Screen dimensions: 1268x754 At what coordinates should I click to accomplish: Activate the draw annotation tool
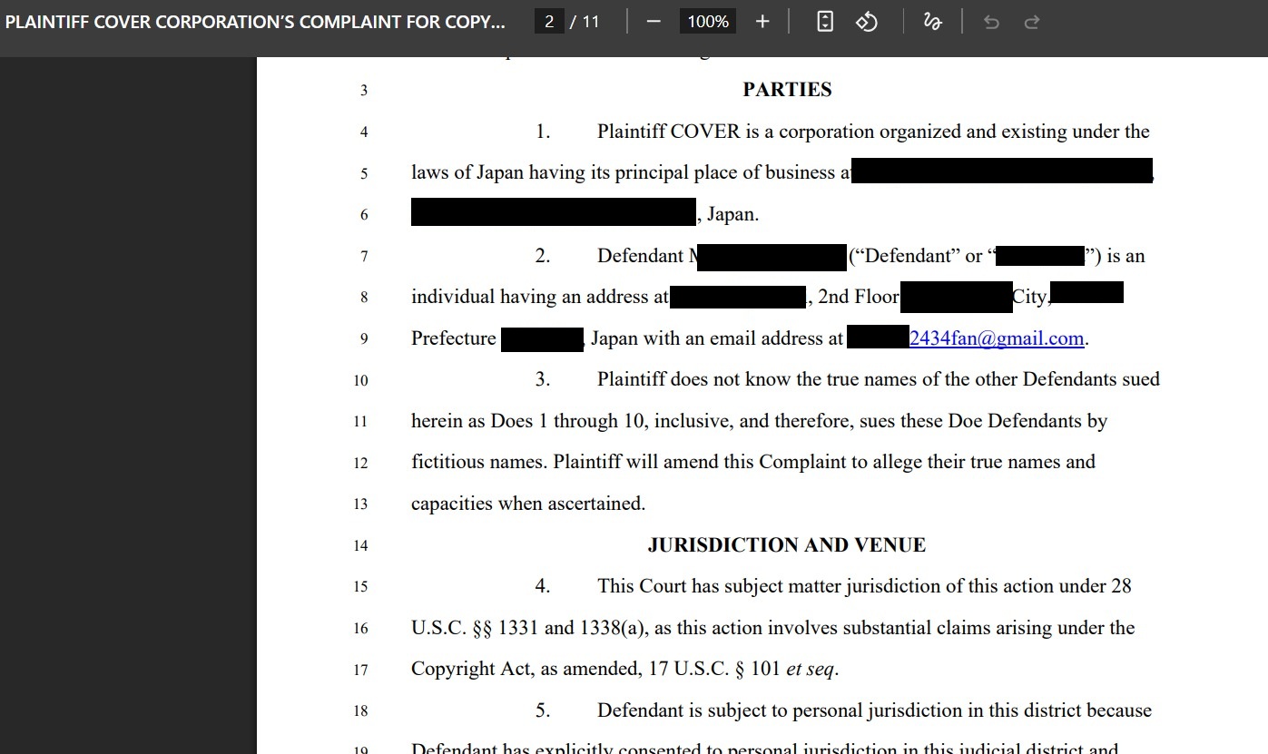[x=932, y=22]
